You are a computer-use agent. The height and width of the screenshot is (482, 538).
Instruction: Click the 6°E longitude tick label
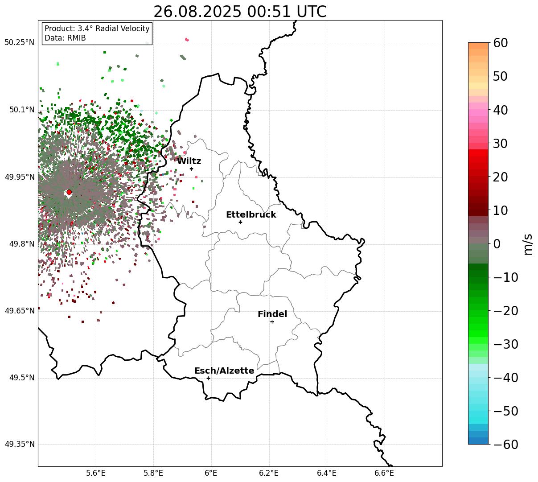pyautogui.click(x=211, y=474)
